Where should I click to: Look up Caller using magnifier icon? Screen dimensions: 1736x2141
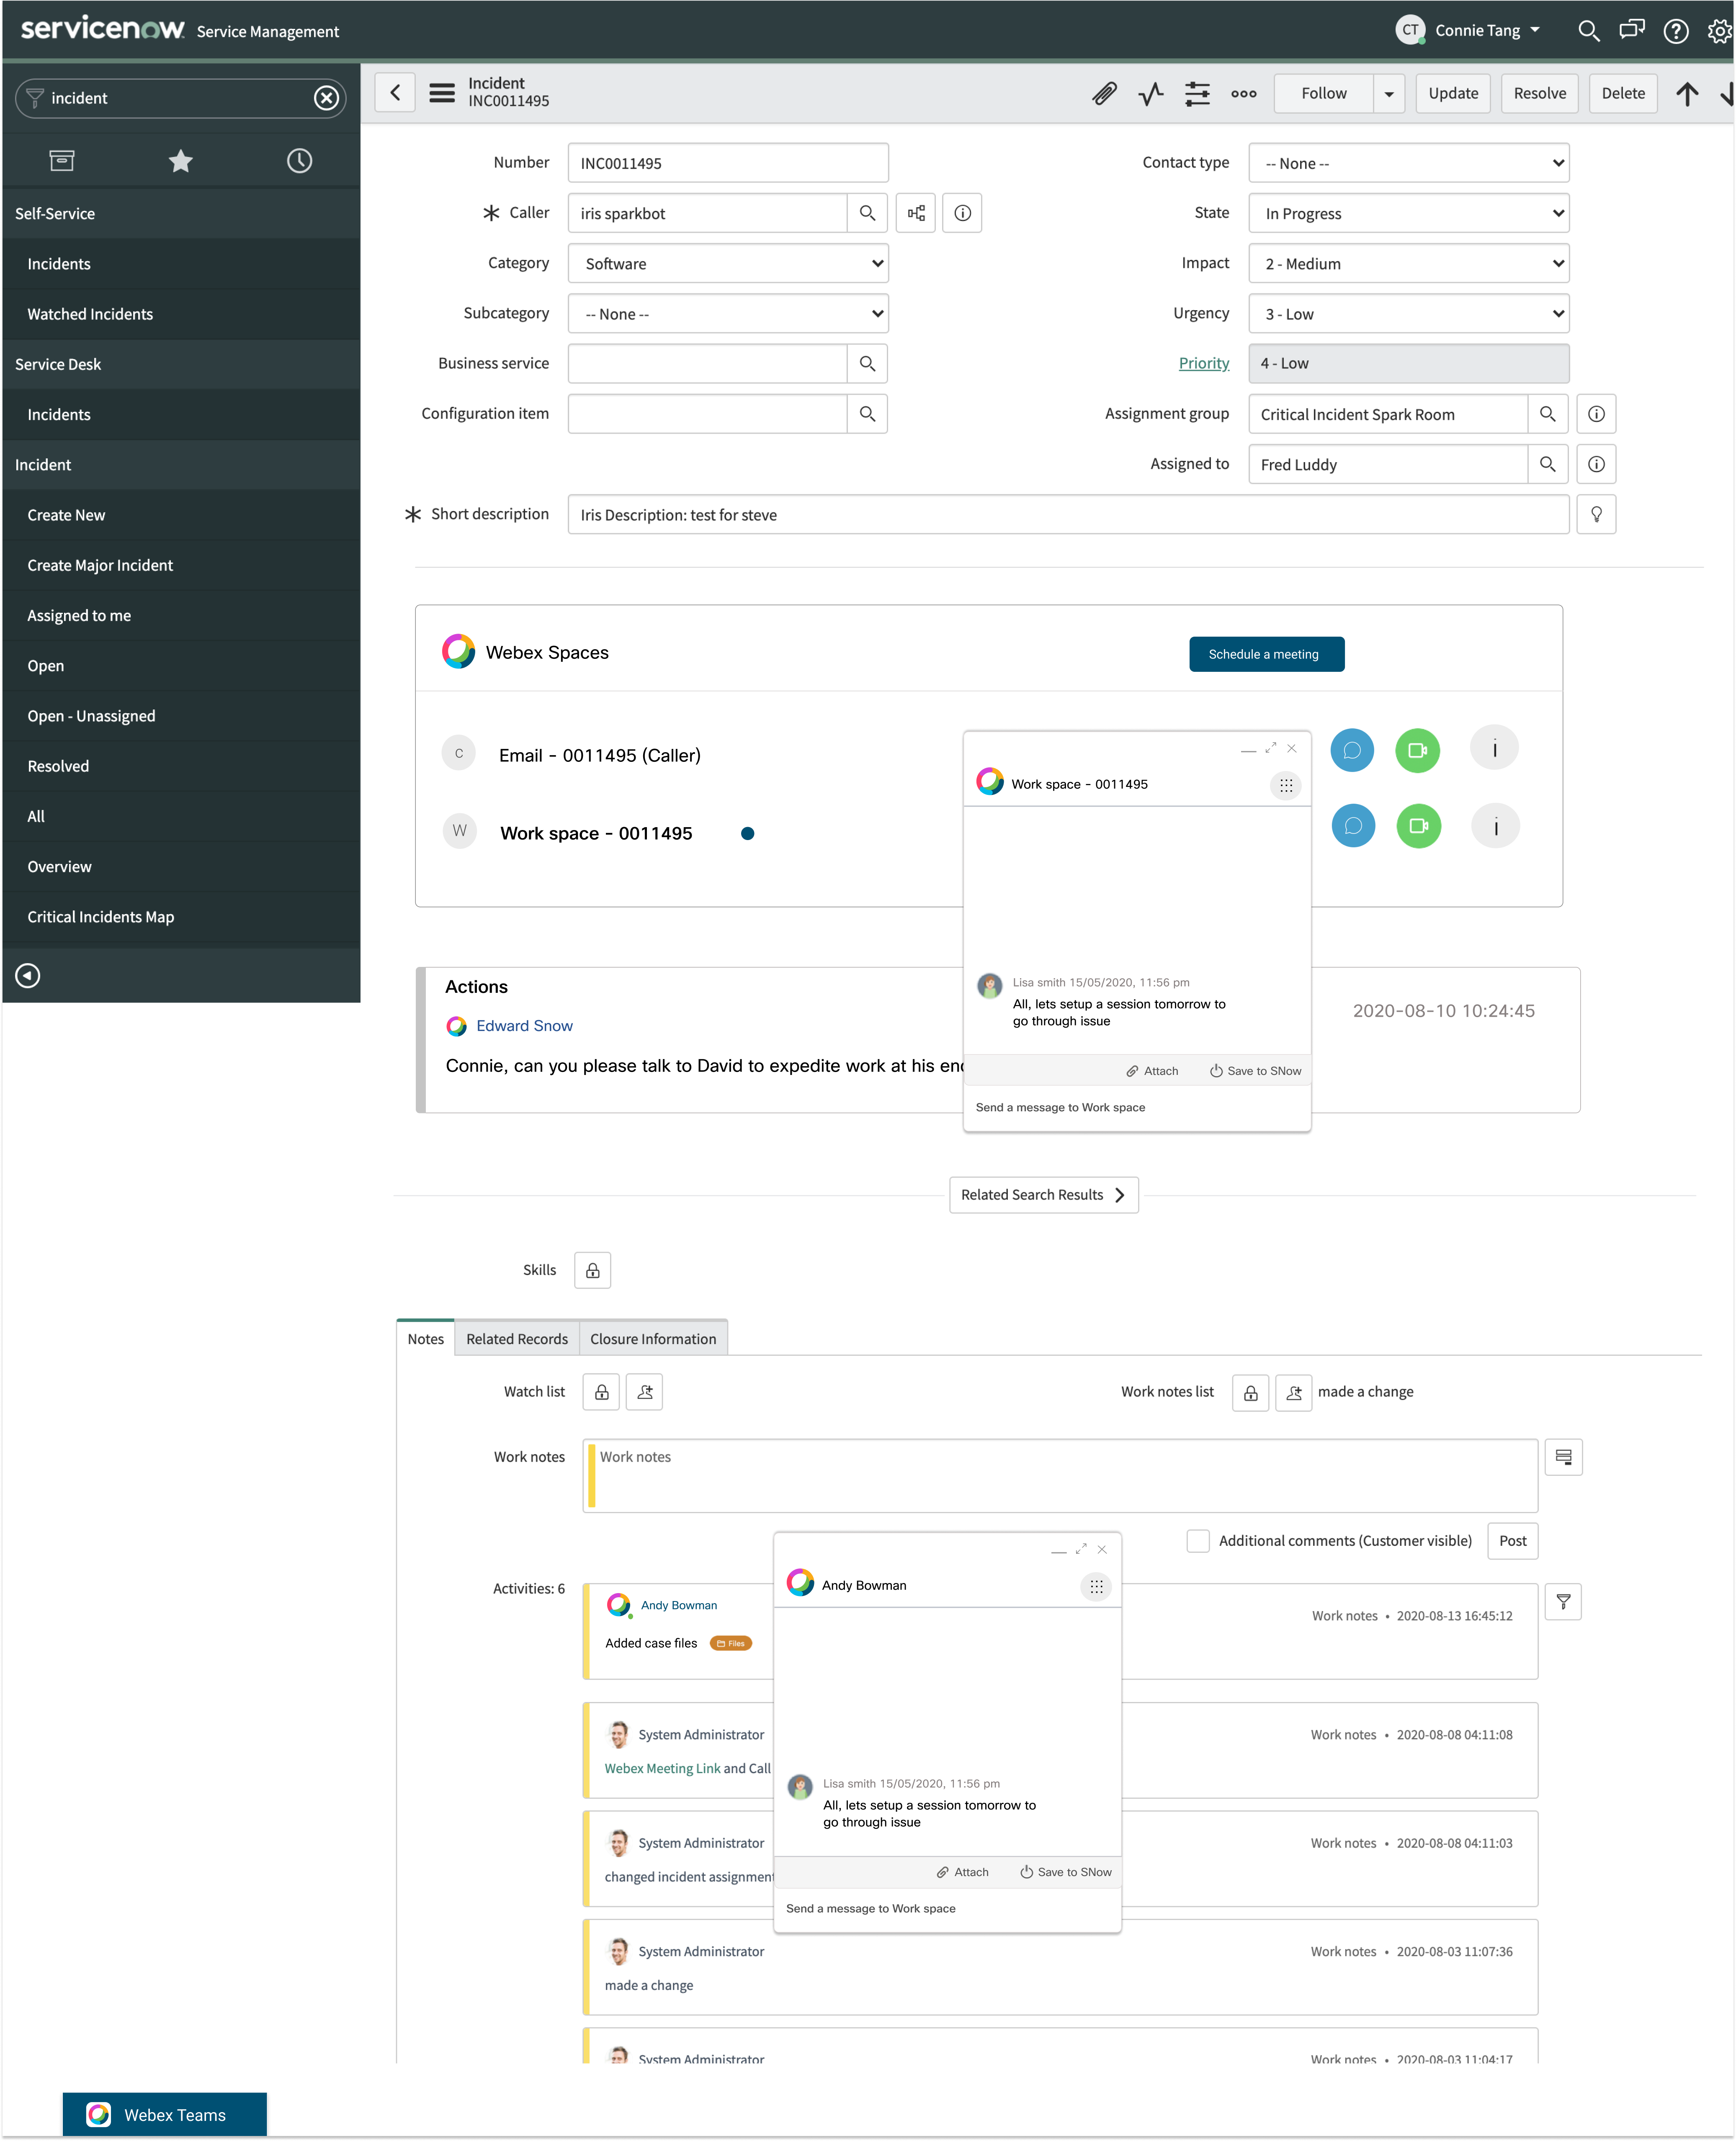click(867, 213)
